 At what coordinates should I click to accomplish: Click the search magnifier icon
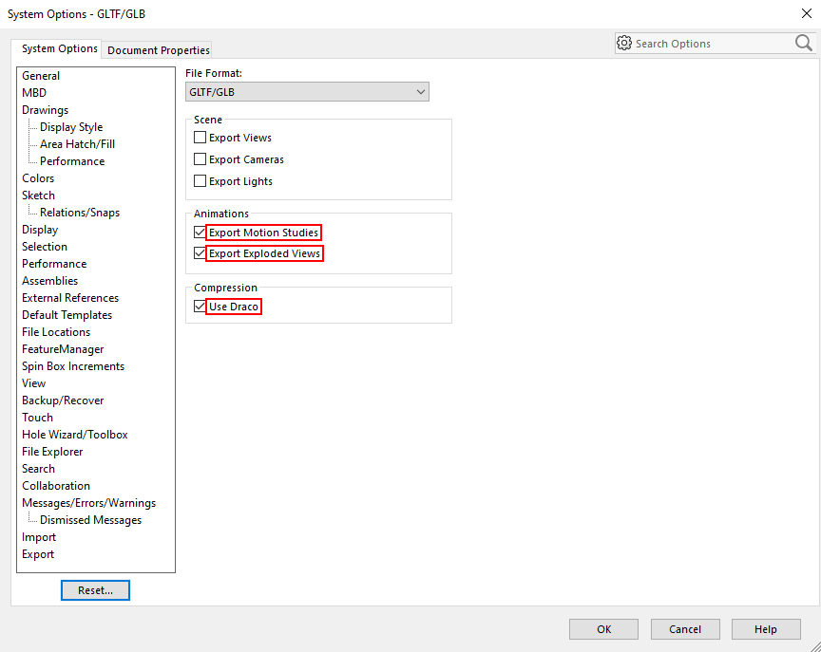pos(803,43)
